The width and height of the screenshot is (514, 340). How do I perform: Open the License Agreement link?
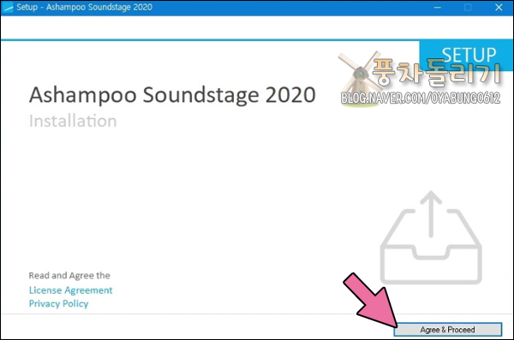point(70,290)
